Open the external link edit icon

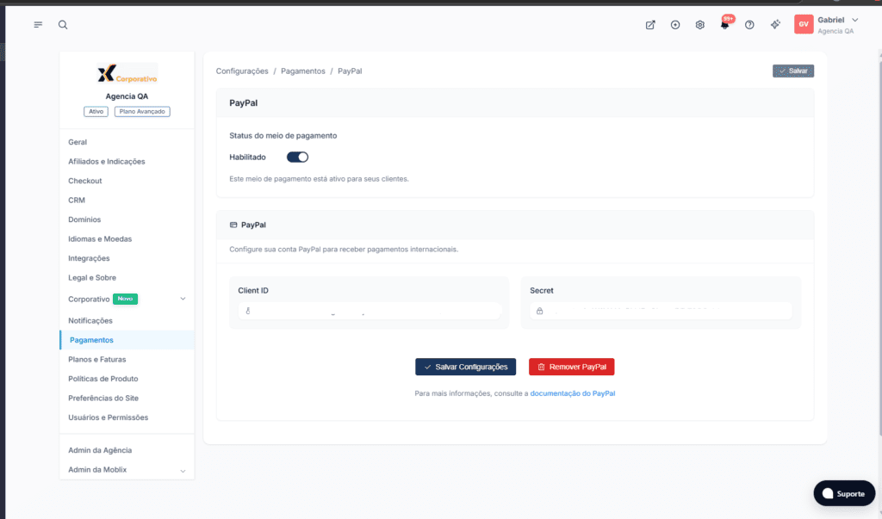point(650,25)
